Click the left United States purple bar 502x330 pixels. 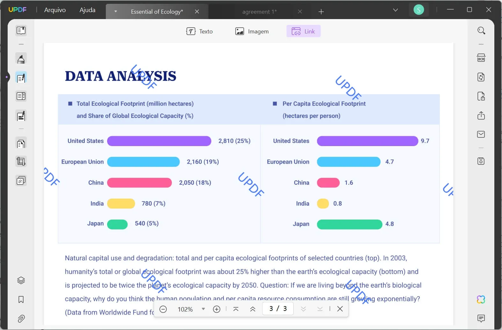(159, 141)
